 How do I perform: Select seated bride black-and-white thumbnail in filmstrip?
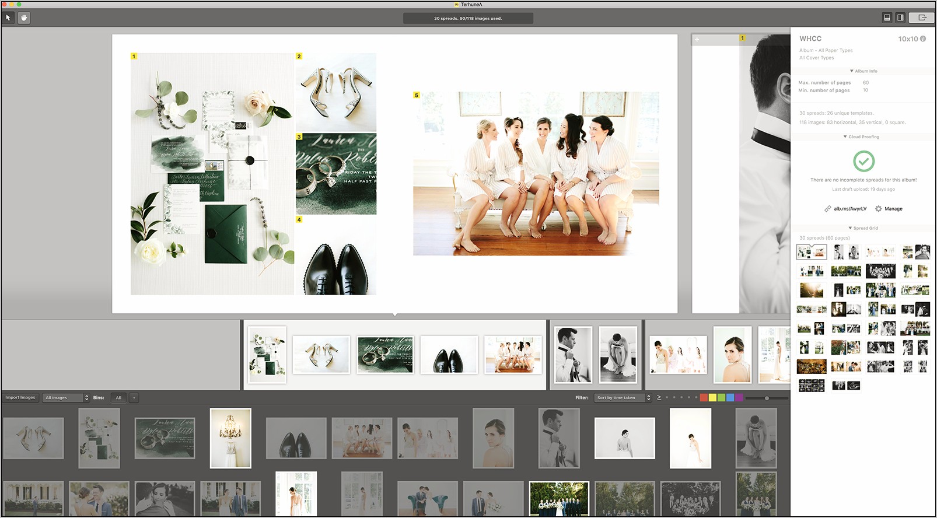tap(618, 355)
